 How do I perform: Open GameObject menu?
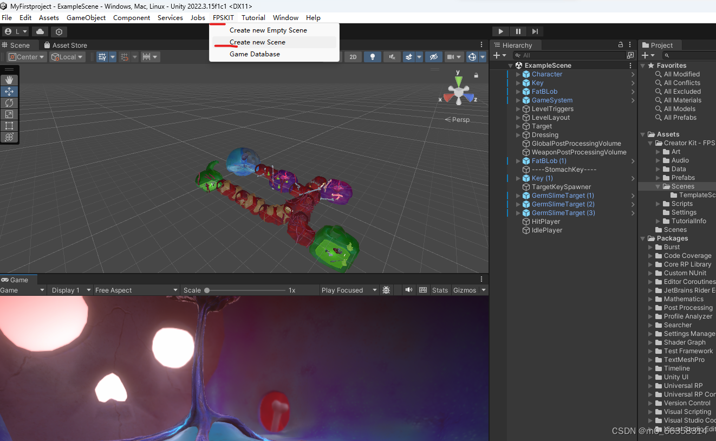(x=86, y=18)
